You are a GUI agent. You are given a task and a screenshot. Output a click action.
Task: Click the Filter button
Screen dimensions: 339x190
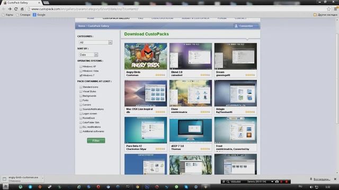coord(96,140)
